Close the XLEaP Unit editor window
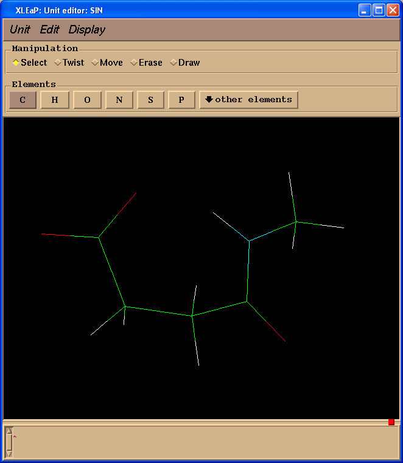Viewport: 403px width, 463px height. [393, 10]
